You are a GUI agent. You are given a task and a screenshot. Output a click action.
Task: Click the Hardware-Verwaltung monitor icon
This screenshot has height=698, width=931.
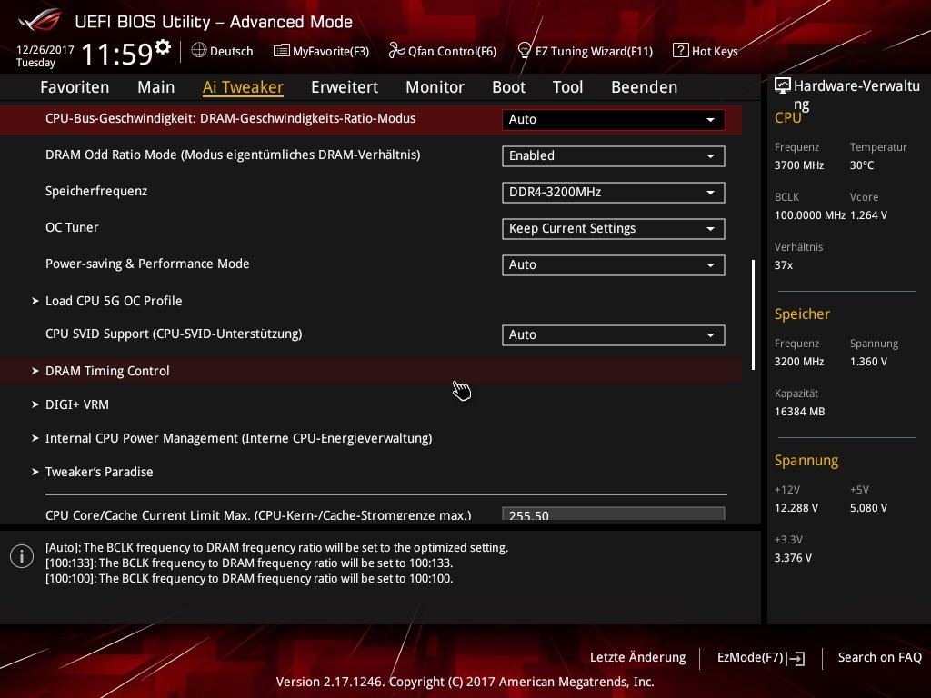pos(783,85)
